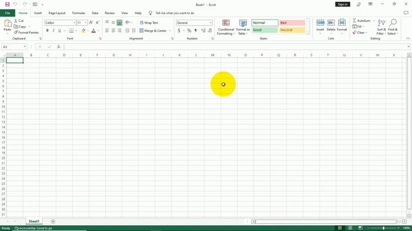
Task: Toggle italic formatting
Action: point(53,31)
